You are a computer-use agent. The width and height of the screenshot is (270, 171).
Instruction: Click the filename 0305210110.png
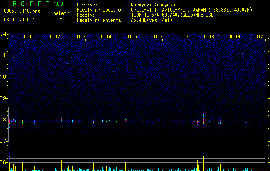pyautogui.click(x=22, y=11)
